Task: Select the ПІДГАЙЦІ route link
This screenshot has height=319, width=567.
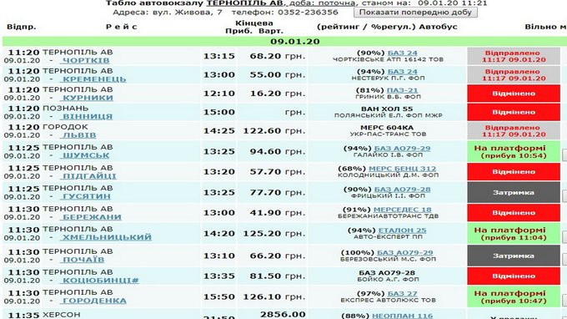Action: [89, 176]
